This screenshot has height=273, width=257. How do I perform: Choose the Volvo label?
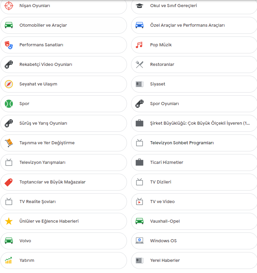[25, 241]
